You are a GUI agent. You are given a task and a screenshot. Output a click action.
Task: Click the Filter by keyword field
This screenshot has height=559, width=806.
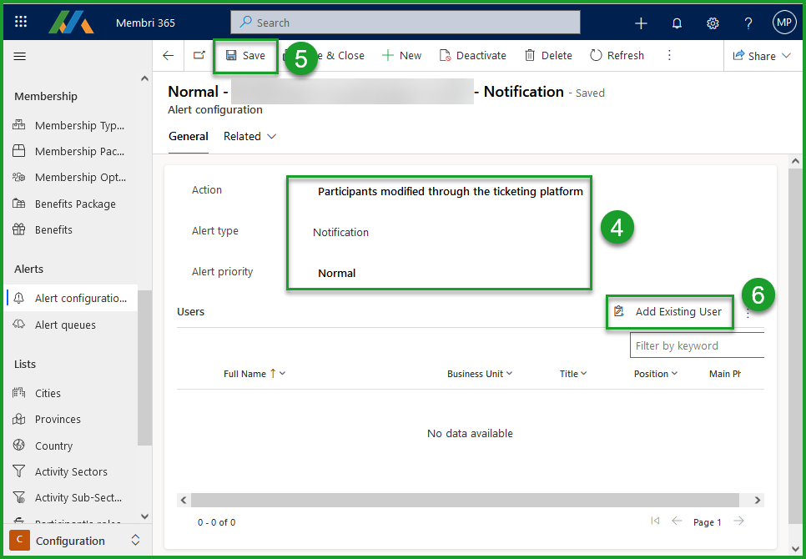697,345
